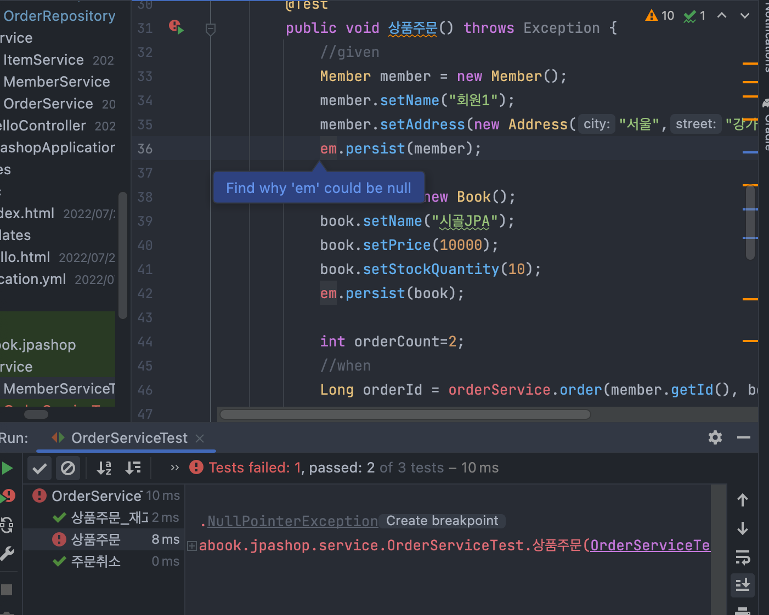Sort test results alphabetically

click(x=104, y=468)
